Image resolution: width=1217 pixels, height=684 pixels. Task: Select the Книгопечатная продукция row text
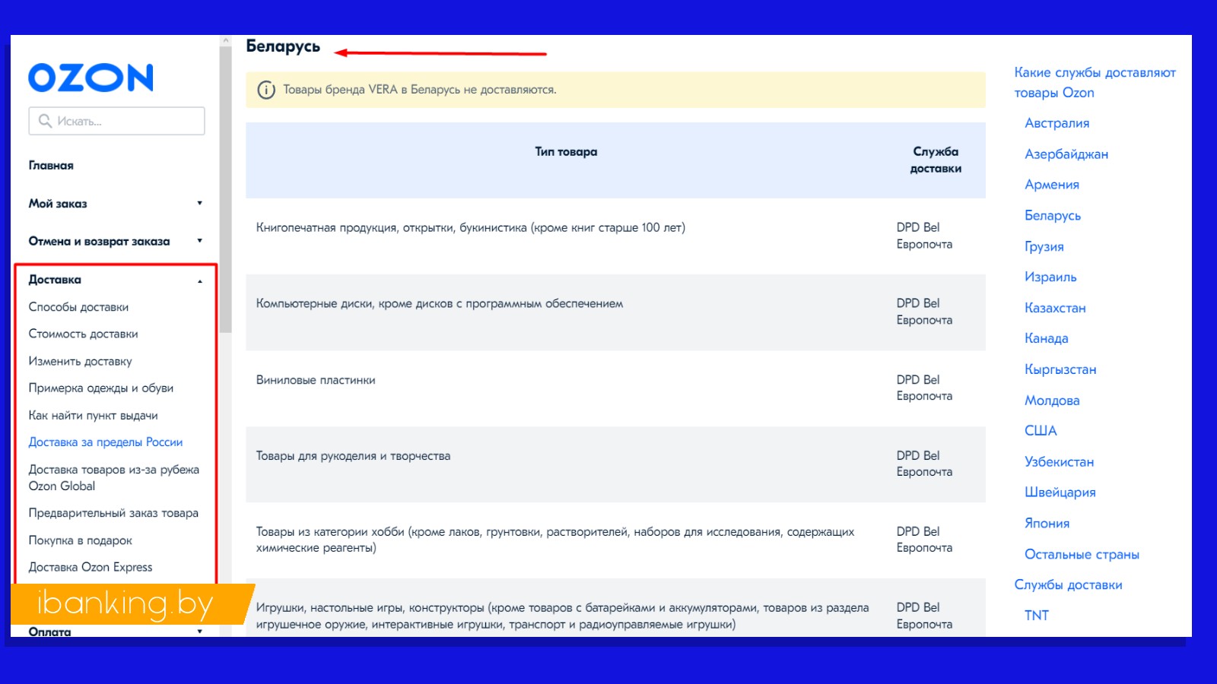point(471,227)
